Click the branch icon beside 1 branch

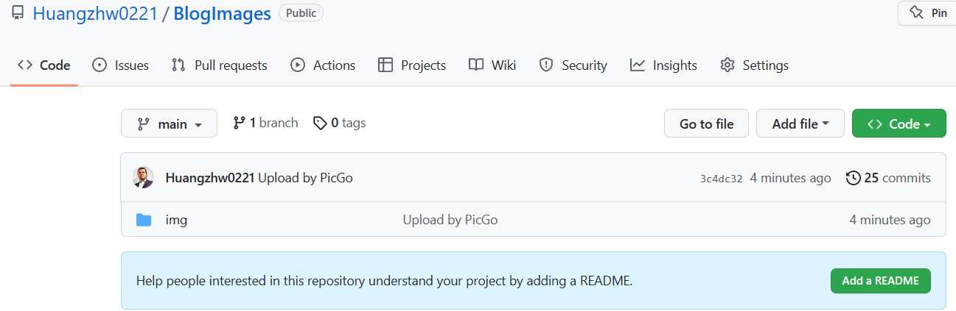tap(239, 123)
